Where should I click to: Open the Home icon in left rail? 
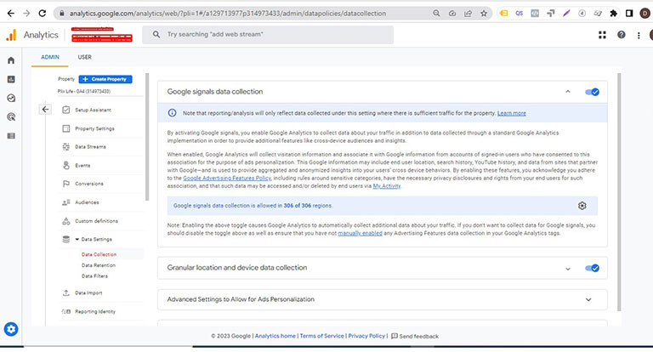pos(11,60)
